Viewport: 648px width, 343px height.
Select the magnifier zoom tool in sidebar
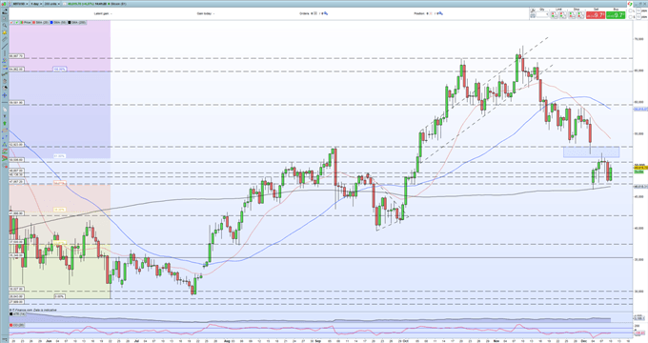[x=5, y=25]
